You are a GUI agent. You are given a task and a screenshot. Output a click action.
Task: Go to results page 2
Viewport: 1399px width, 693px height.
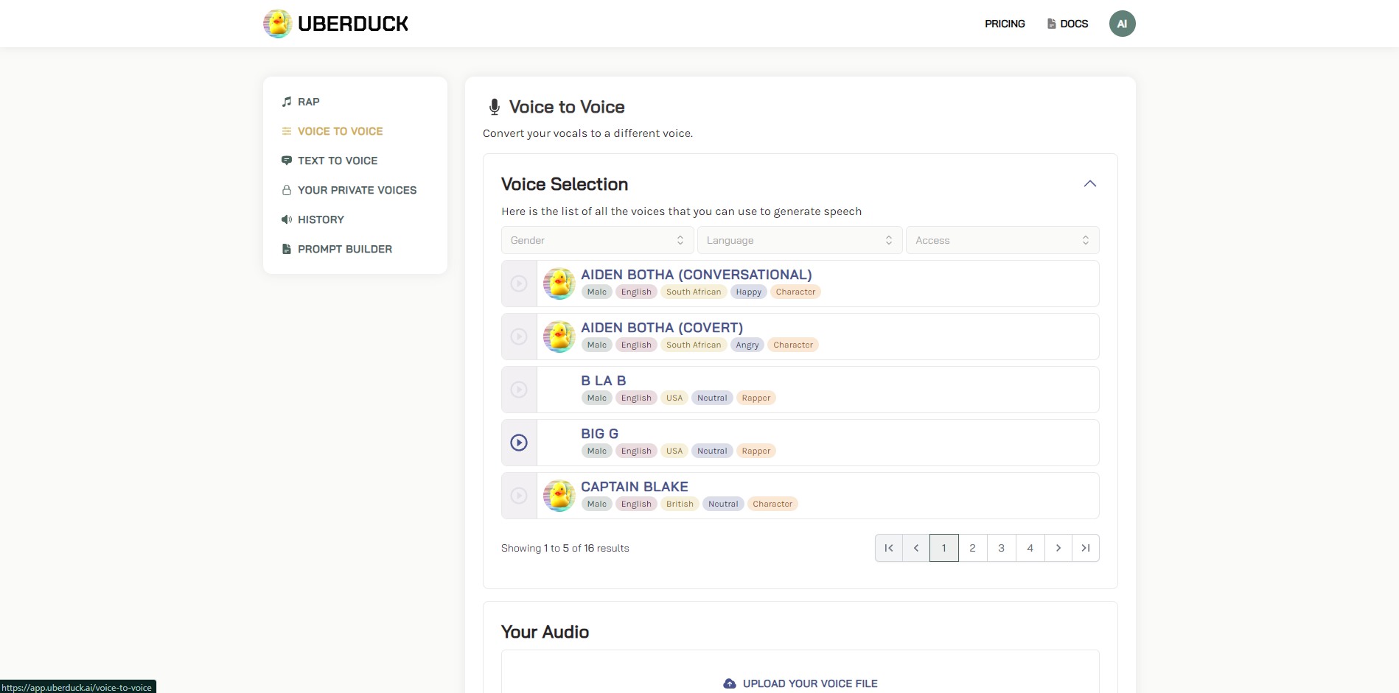click(x=973, y=548)
